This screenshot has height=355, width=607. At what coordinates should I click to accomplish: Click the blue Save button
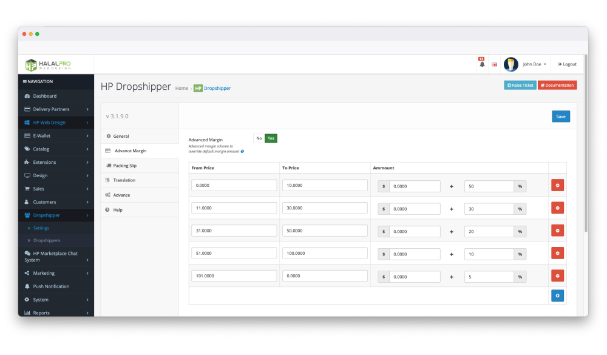(x=560, y=117)
